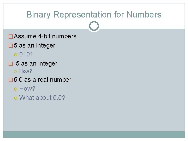
Task: Select the '5 as an integer' line
Action: pos(34,45)
